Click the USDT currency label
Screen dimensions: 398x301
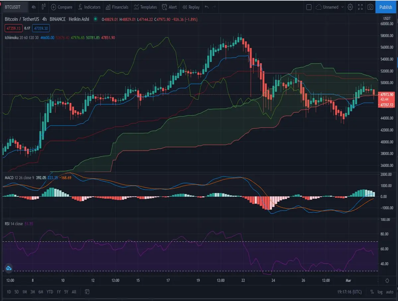point(387,18)
